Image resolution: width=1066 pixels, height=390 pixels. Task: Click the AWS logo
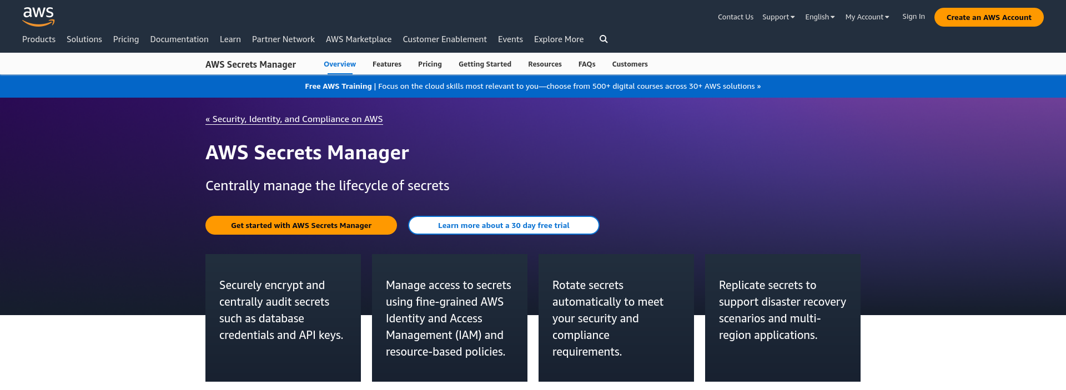click(x=38, y=17)
